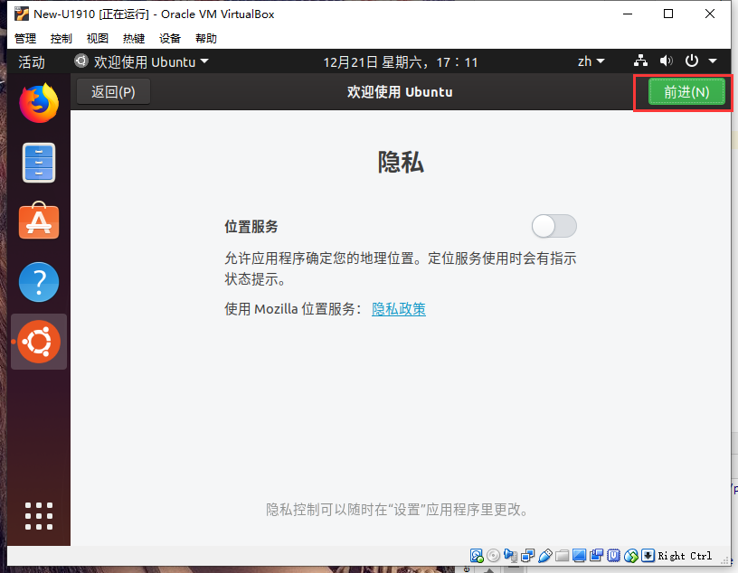
Task: Click the network icon in the top bar
Action: tap(640, 61)
